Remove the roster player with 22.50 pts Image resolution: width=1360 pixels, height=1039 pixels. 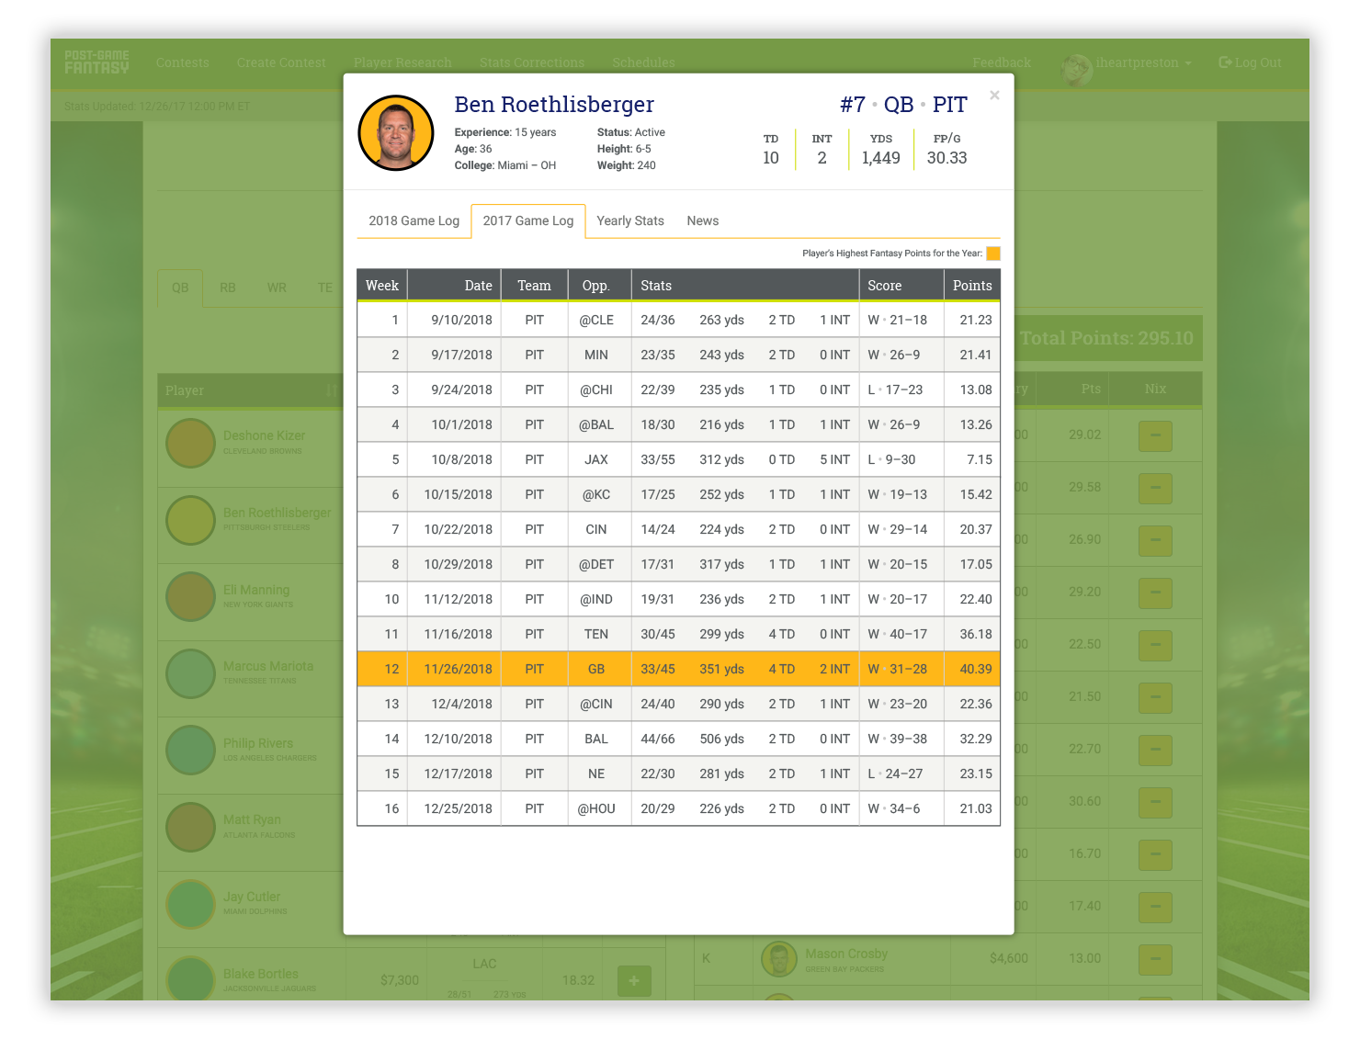1155,645
